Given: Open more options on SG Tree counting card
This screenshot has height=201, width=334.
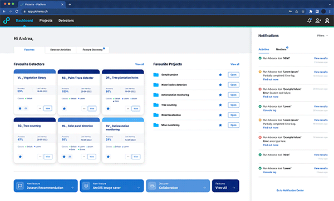Looking at the screenshot, I should tap(40, 157).
